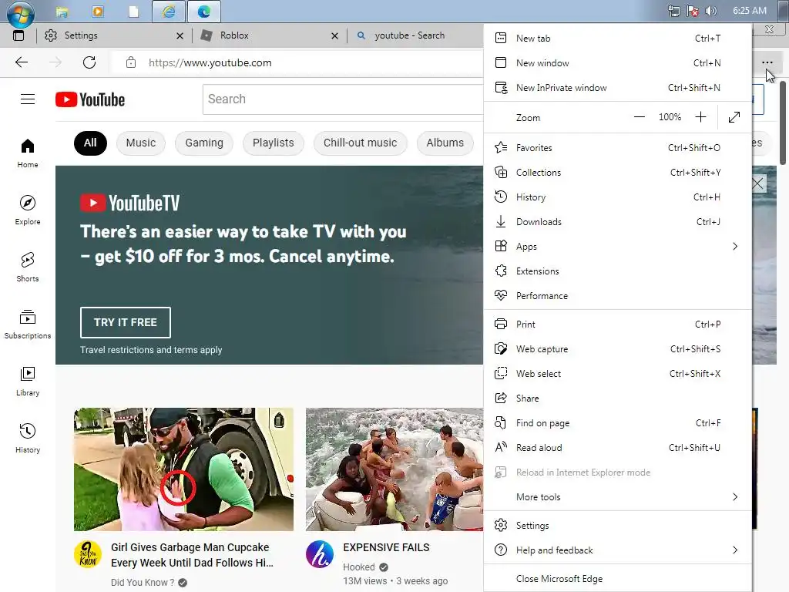Select the Music filter chip
789x592 pixels.
click(141, 143)
